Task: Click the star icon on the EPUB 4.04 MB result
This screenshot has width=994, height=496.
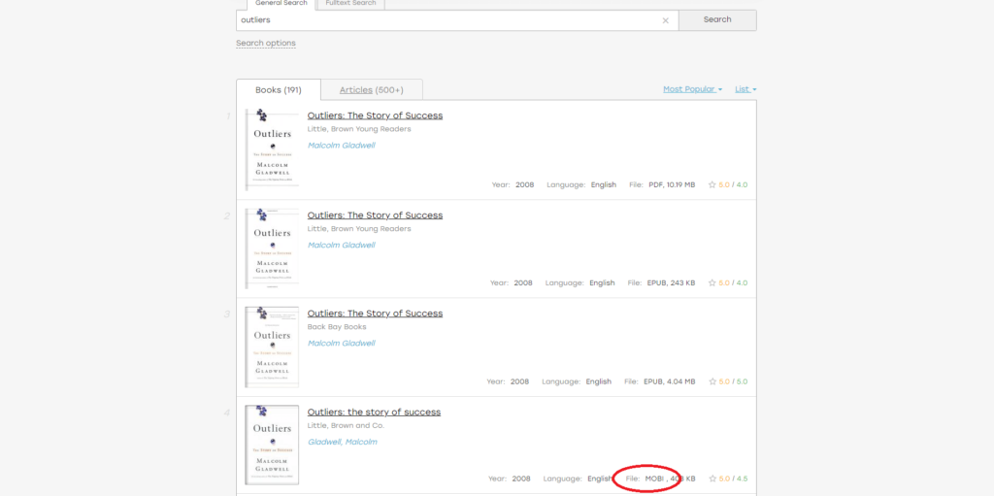Action: [712, 381]
